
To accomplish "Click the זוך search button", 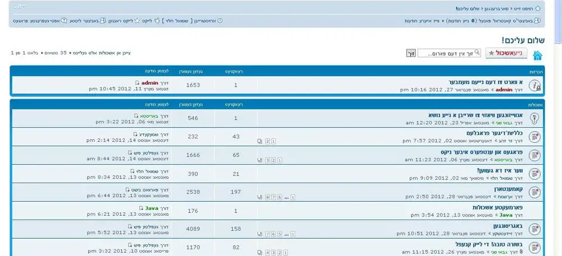I will click(410, 53).
